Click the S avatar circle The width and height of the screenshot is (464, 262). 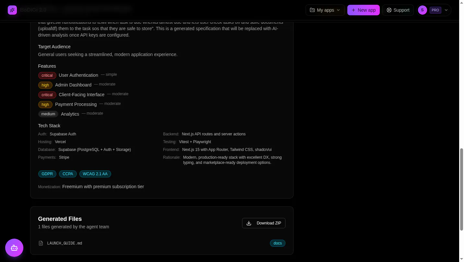(423, 10)
